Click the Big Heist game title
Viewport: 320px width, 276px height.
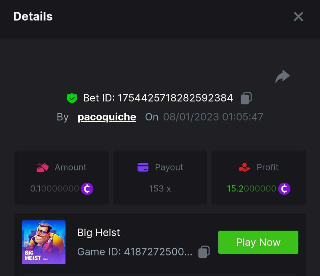pos(98,233)
